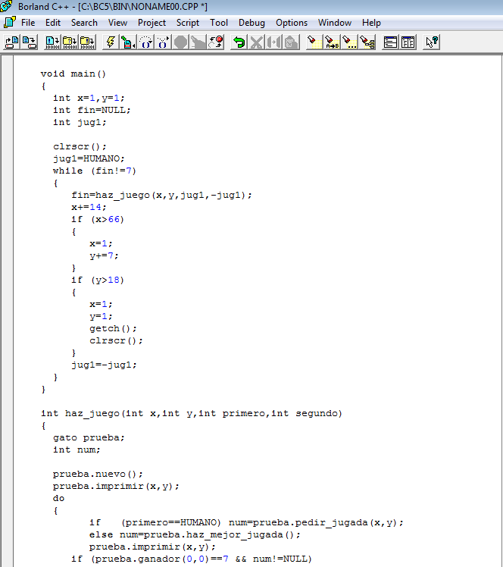The image size is (503, 567).
Task: Click the Replace flashlight icon labeled A→B
Action: click(332, 42)
